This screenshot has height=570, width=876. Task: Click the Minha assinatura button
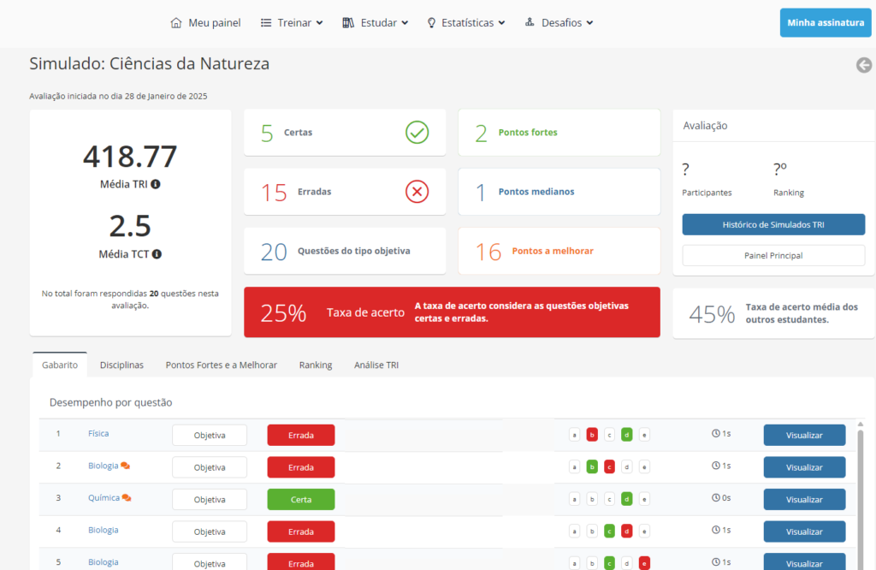[x=826, y=23]
